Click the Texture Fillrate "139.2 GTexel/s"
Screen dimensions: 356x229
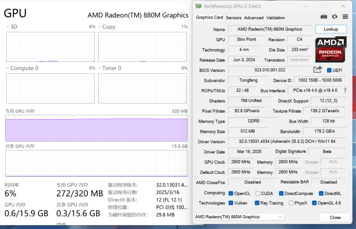(x=325, y=111)
